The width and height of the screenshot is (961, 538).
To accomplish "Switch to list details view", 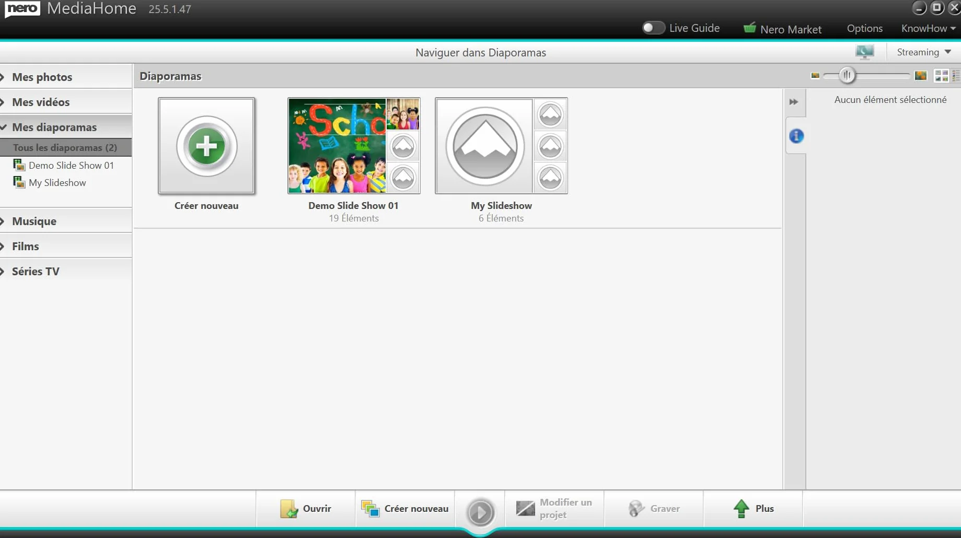I will click(956, 76).
